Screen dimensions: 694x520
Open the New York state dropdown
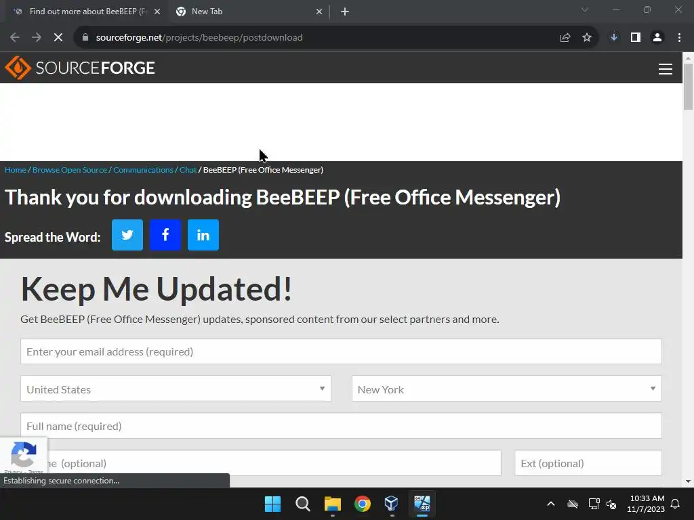click(507, 389)
